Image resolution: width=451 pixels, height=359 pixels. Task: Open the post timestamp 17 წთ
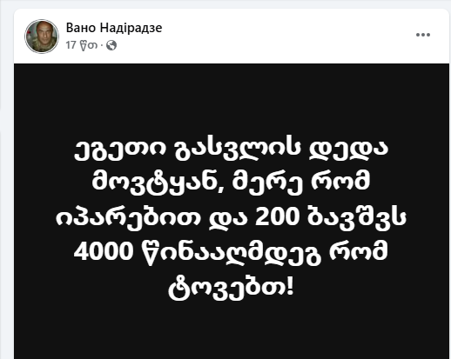point(81,45)
